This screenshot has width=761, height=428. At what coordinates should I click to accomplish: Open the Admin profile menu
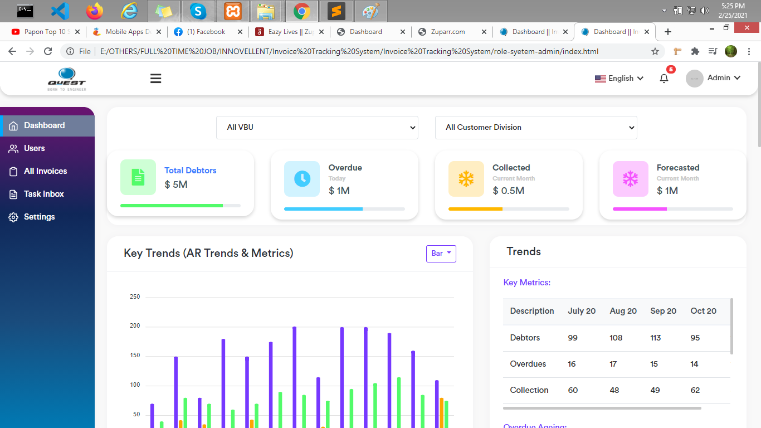point(713,78)
